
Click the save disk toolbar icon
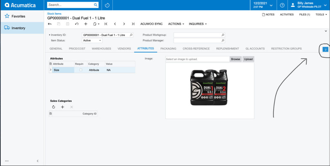pos(68,24)
